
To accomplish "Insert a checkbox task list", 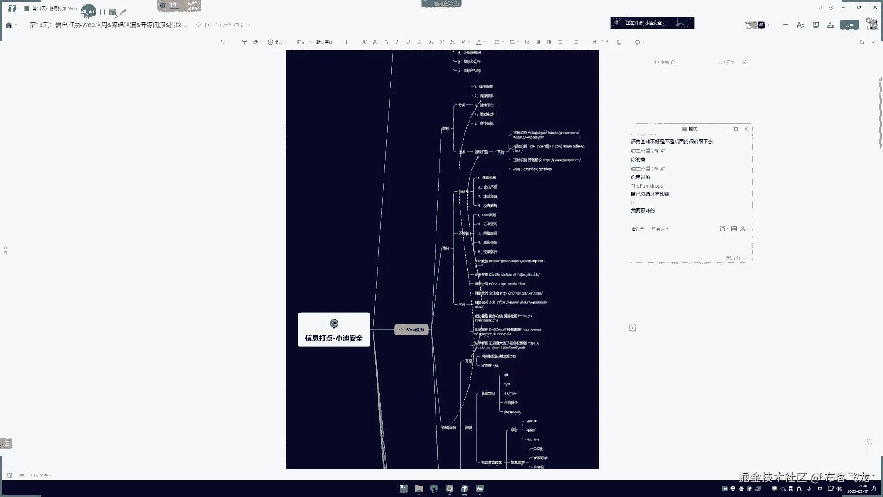I will point(527,42).
